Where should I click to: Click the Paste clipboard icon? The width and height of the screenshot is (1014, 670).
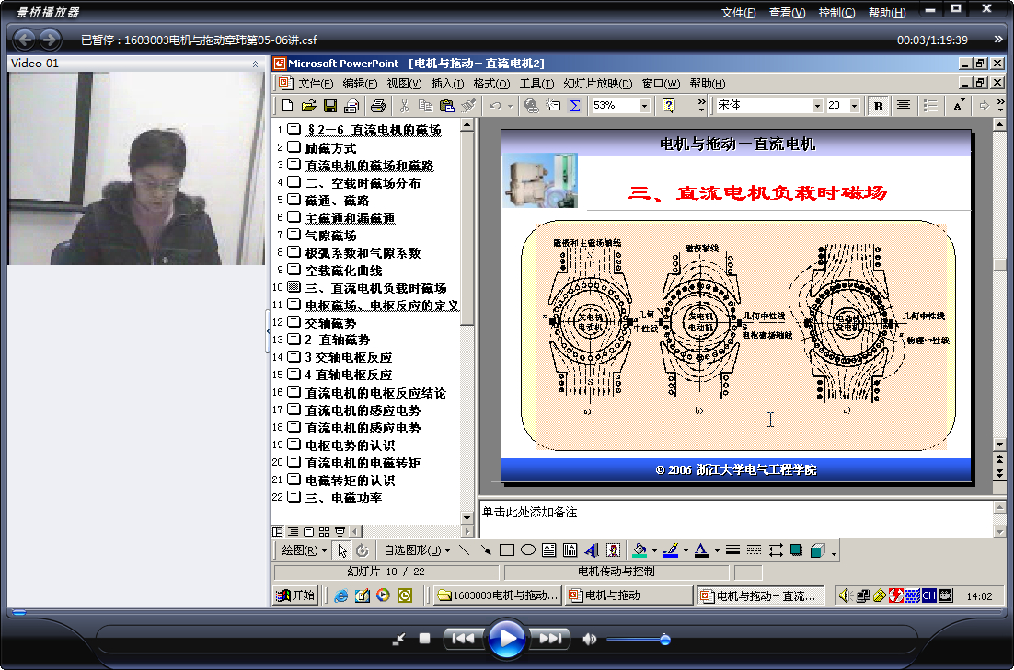tap(446, 106)
